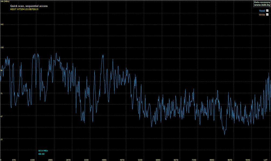The image size is (271, 161).
Task: Click the 67G x-axis label
Action: pyautogui.click(x=14, y=160)
